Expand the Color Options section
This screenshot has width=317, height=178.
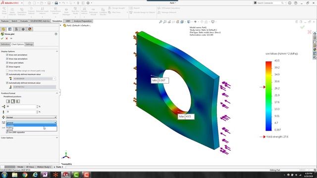click(x=57, y=137)
